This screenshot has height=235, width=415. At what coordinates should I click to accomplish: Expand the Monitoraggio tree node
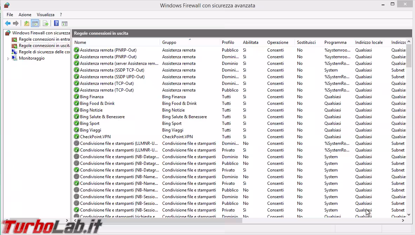point(8,58)
